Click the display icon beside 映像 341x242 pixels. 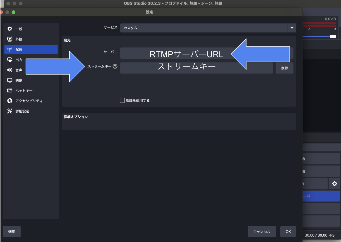(x=10, y=80)
